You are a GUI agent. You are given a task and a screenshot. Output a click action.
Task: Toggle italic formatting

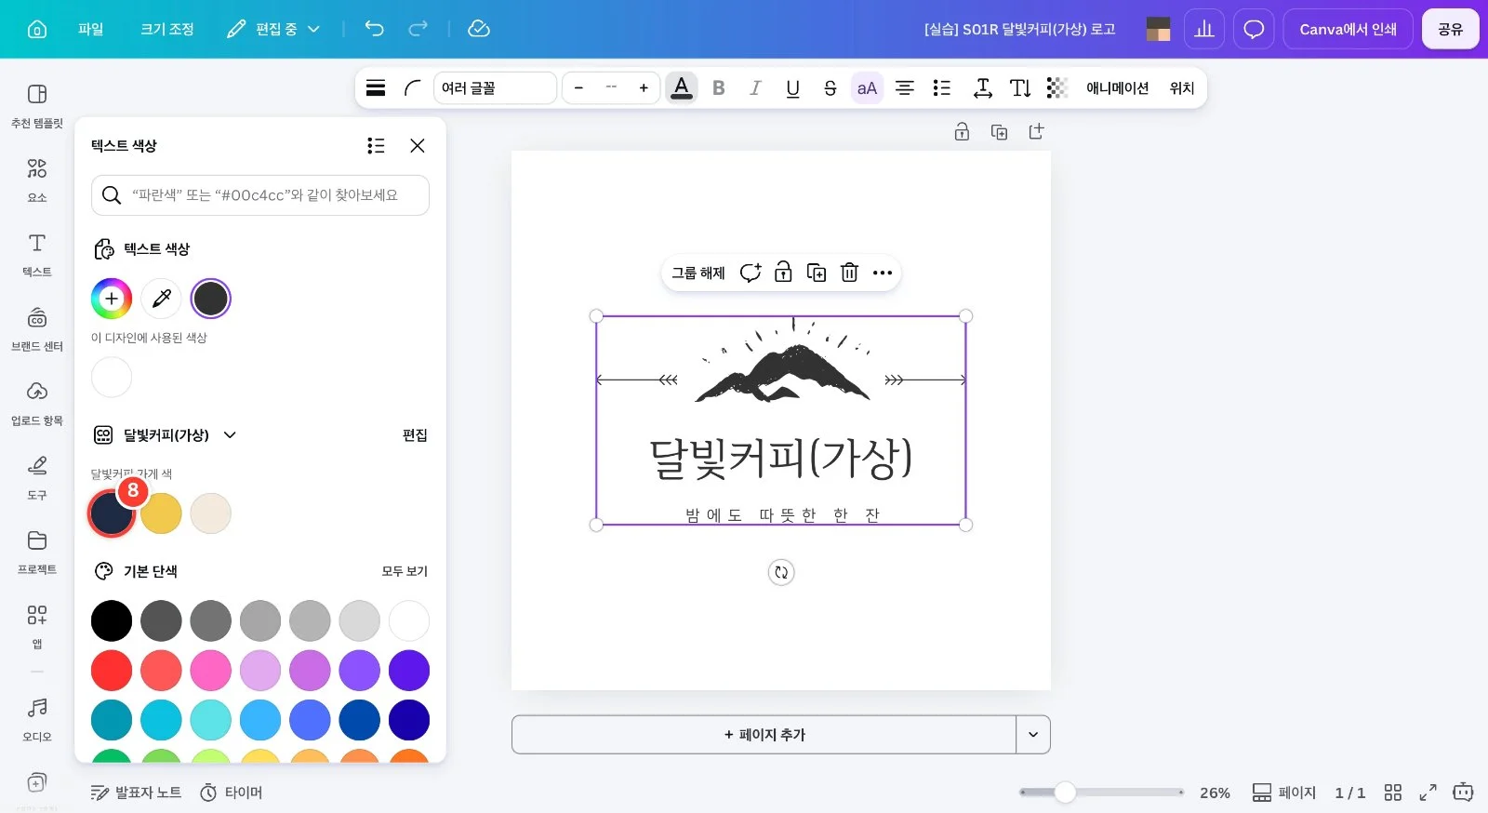[755, 87]
